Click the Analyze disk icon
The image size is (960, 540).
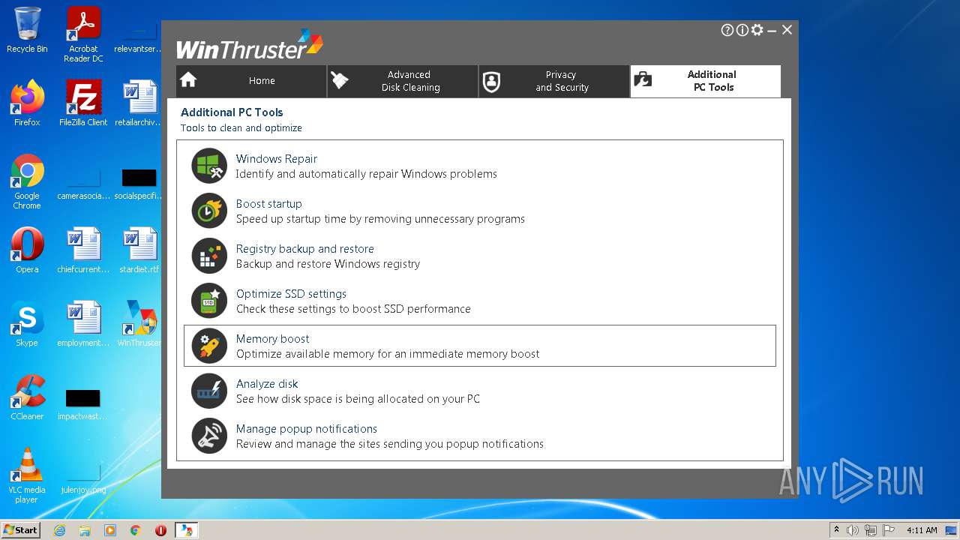click(x=208, y=391)
